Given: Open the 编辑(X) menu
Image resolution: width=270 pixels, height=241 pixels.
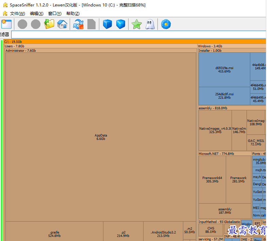Looking at the screenshot, I should (36, 14).
